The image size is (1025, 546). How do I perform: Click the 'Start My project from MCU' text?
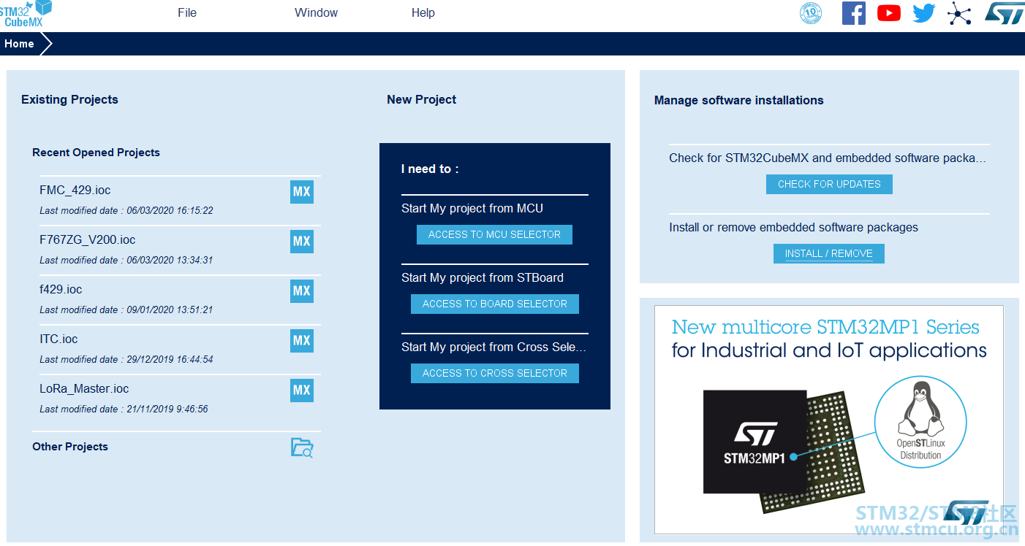[x=472, y=208]
